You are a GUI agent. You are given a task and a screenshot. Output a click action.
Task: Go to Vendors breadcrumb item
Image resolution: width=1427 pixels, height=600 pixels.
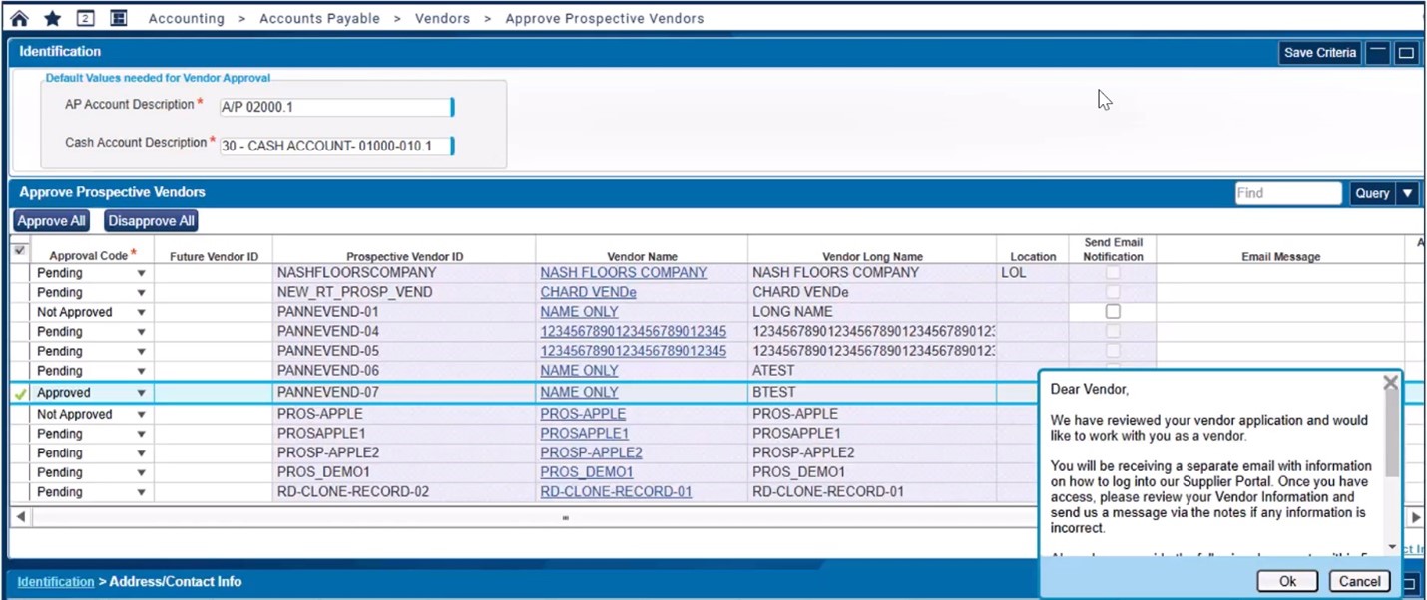442,18
